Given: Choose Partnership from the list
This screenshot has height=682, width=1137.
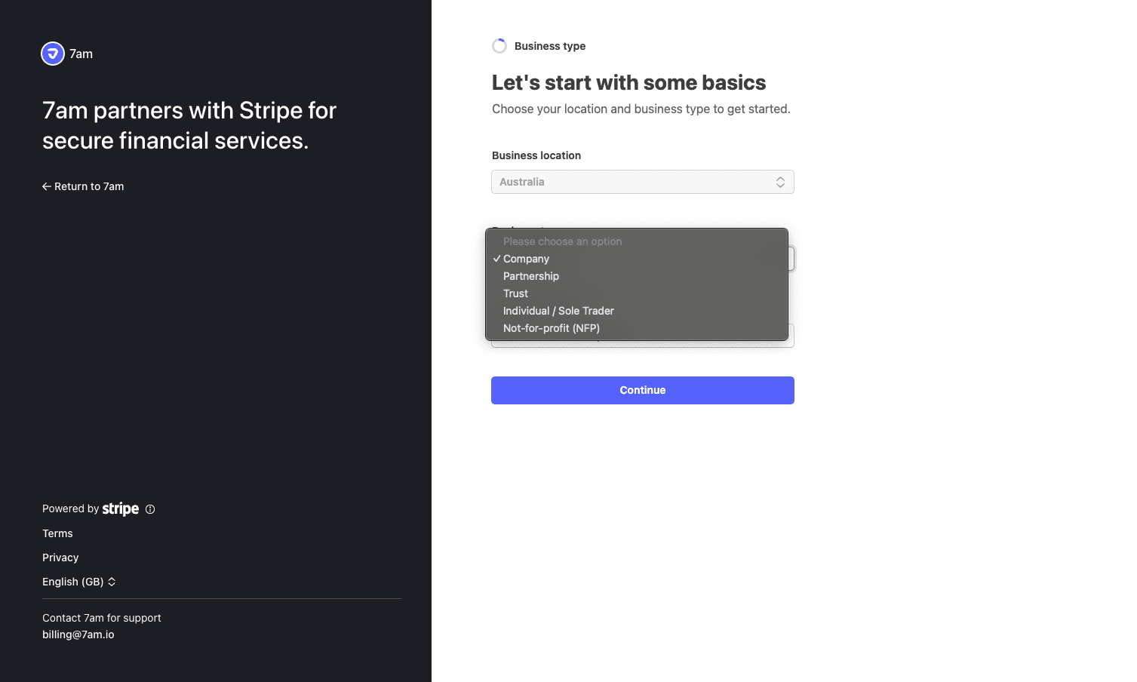Looking at the screenshot, I should coord(531,276).
